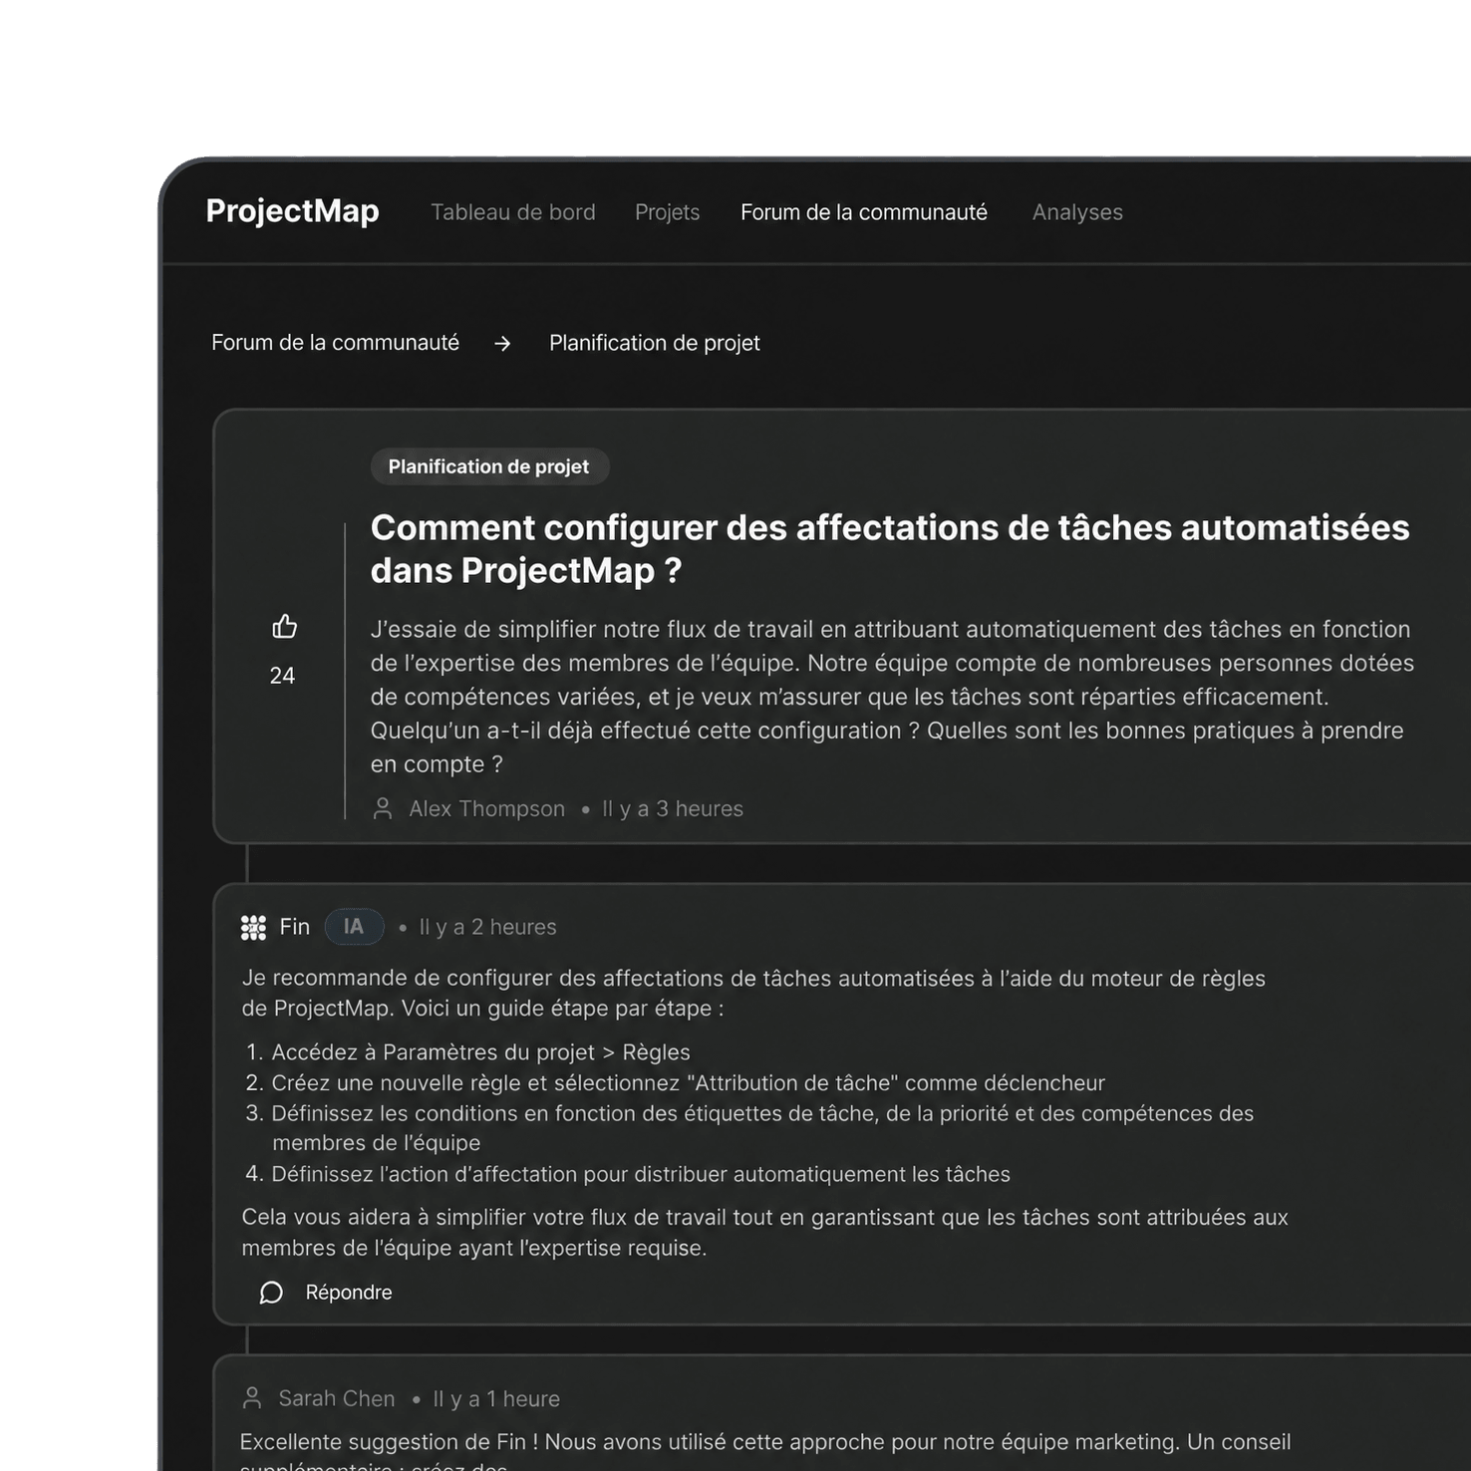1471x1471 pixels.
Task: Click Fin's intro line 'Je recommande de configurer'
Action: click(753, 993)
